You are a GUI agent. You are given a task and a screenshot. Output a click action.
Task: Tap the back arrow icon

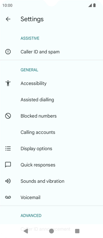point(8,19)
